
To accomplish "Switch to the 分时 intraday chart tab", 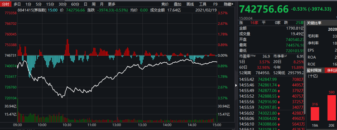I will [x=6, y=4].
